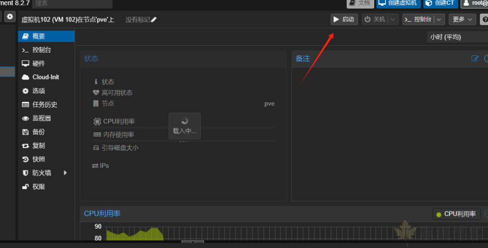Screen dimensions: 488x248
Task: Click the 内存使用率 memory icon
Action: pos(97,135)
